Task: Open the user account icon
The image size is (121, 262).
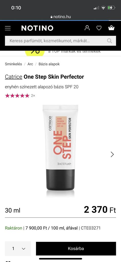Action: [87, 28]
